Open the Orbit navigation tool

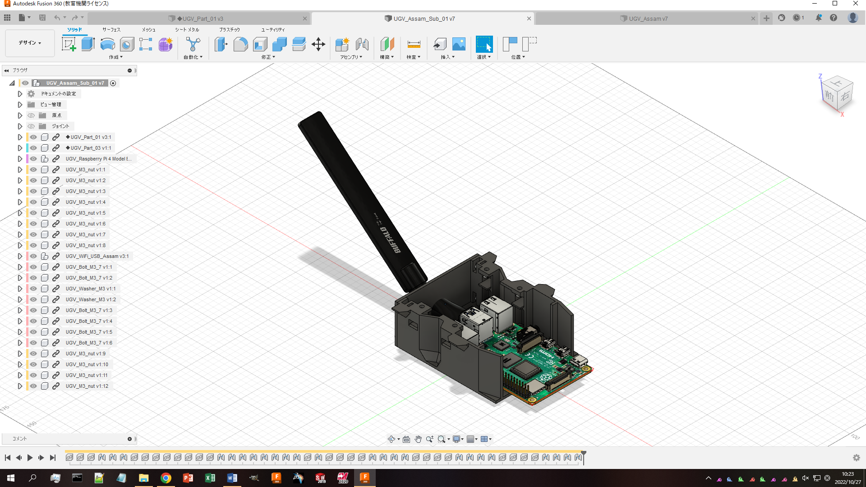pyautogui.click(x=392, y=439)
